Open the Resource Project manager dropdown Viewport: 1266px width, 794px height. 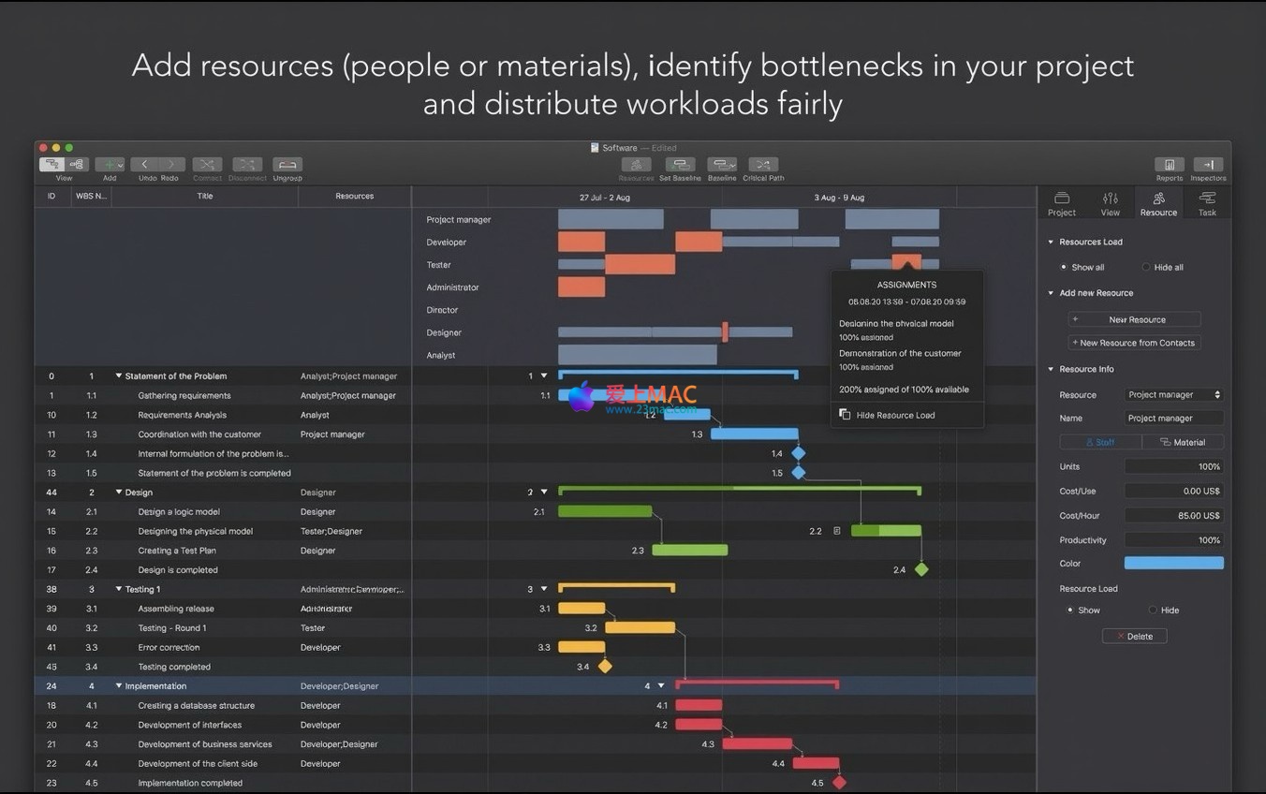click(x=1173, y=395)
